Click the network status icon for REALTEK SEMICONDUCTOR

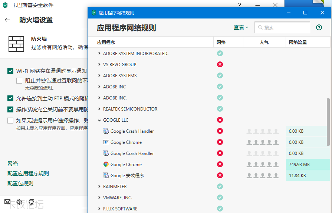[x=220, y=109]
